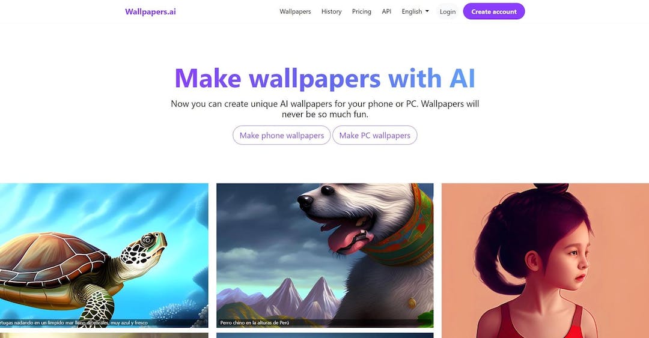The height and width of the screenshot is (338, 649).
Task: Select Make PC wallpapers
Action: (x=374, y=135)
